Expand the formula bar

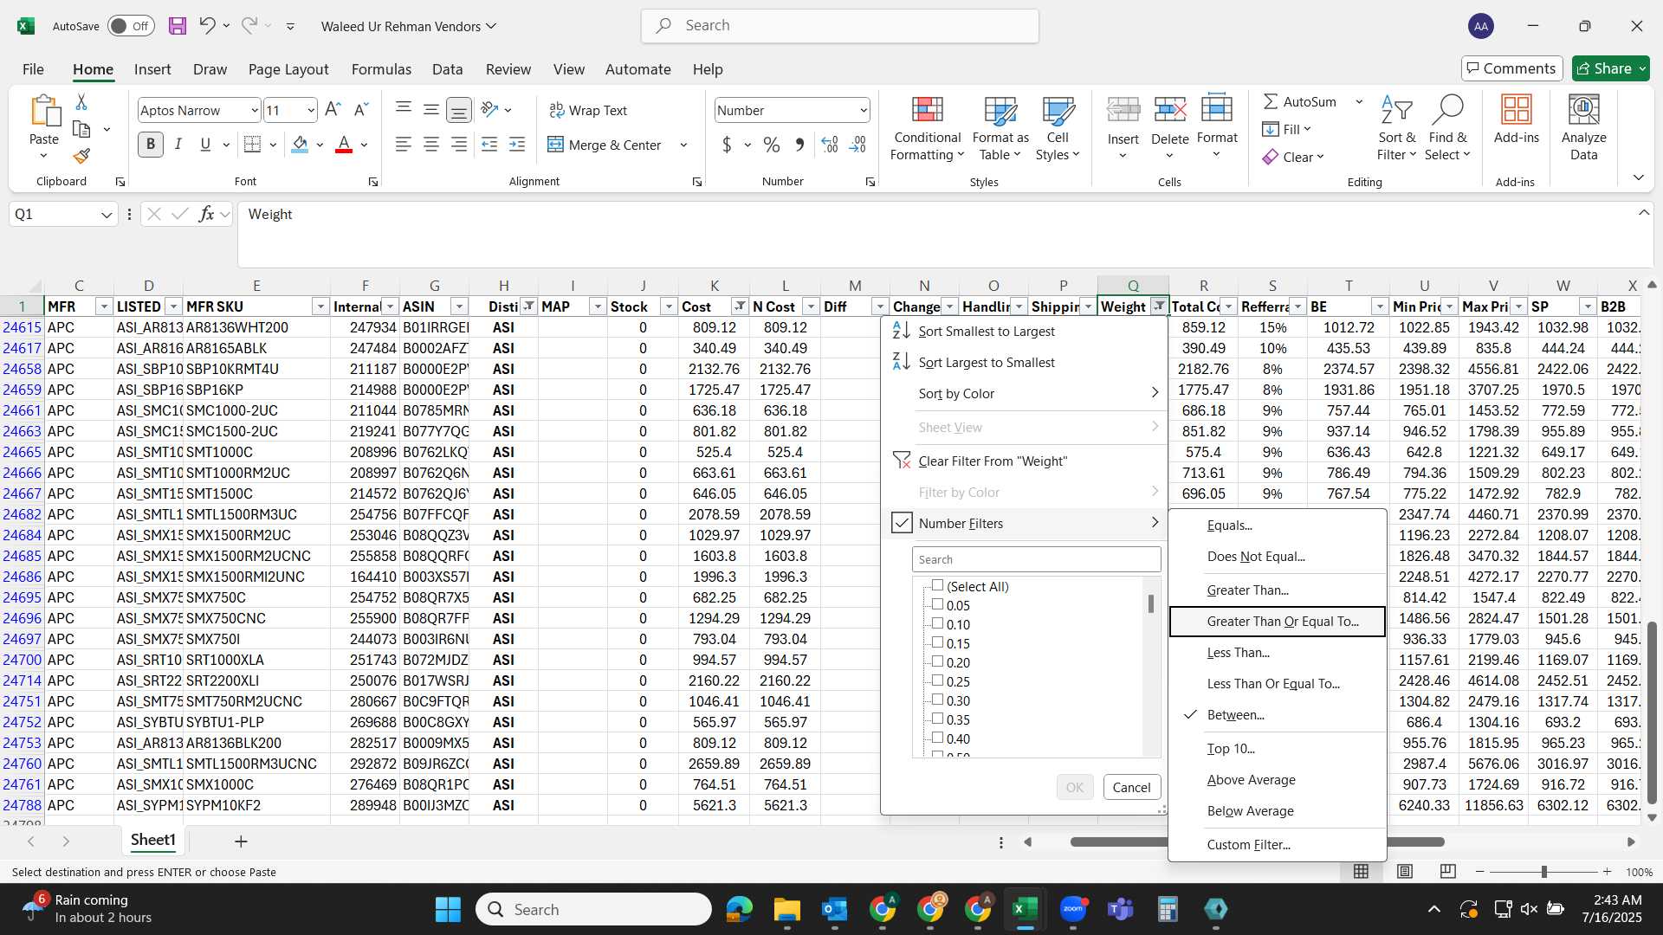1643,213
